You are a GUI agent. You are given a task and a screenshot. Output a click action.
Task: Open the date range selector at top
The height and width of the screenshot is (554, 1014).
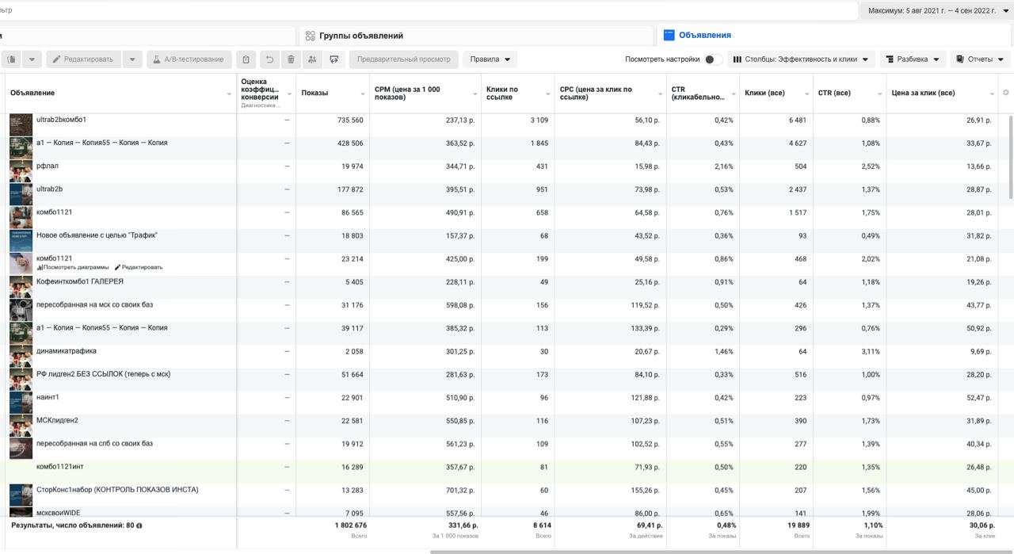pyautogui.click(x=936, y=10)
